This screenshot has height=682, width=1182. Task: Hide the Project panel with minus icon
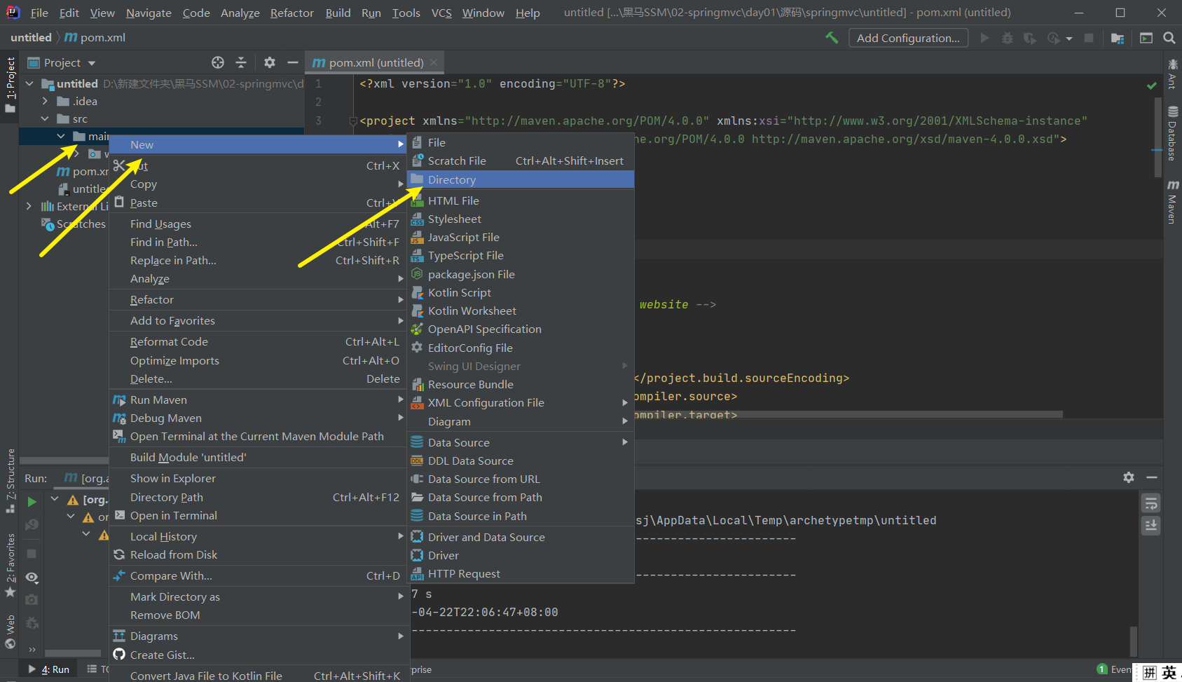click(x=293, y=62)
